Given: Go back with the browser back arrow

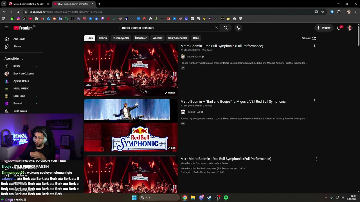Looking at the screenshot, I should pyautogui.click(x=4, y=12).
